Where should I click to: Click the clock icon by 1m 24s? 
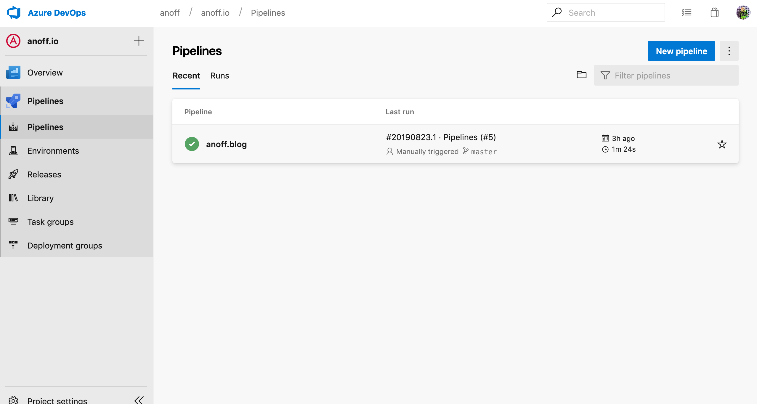tap(605, 149)
